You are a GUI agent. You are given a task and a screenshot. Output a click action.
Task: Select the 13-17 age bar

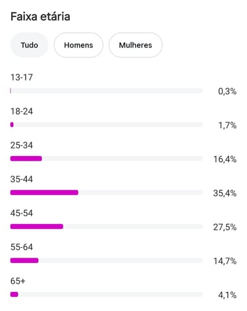[x=106, y=91]
